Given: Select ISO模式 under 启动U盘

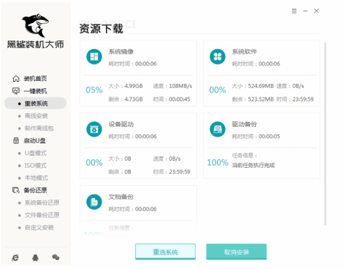Looking at the screenshot, I should (x=36, y=165).
